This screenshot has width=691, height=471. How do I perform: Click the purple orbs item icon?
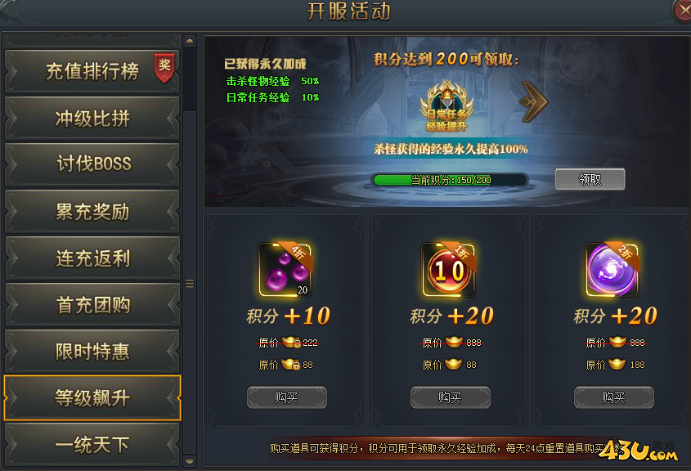[x=285, y=270]
